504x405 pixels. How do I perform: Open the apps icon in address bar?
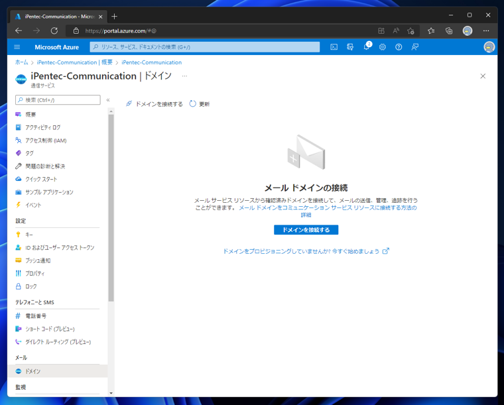point(381,31)
